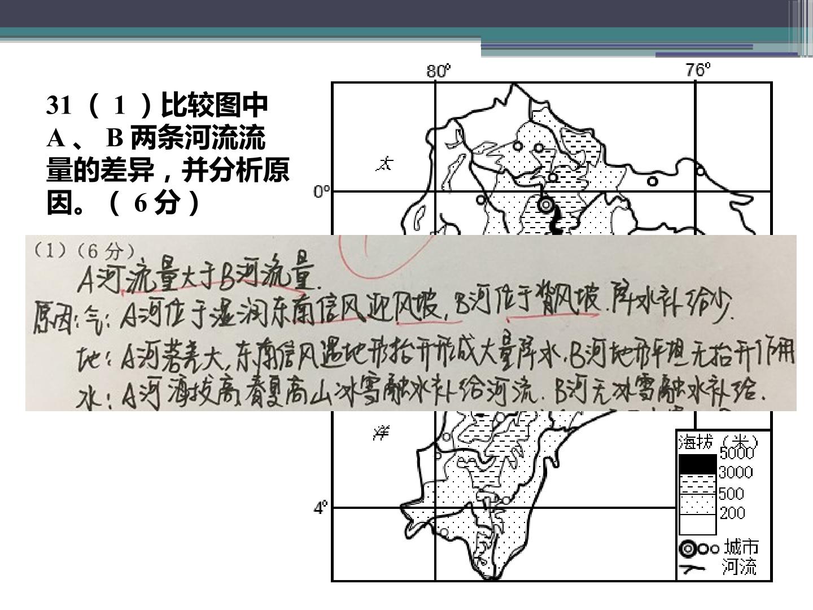Click the '河流' legend label
Image resolution: width=813 pixels, height=610 pixels.
click(x=739, y=567)
